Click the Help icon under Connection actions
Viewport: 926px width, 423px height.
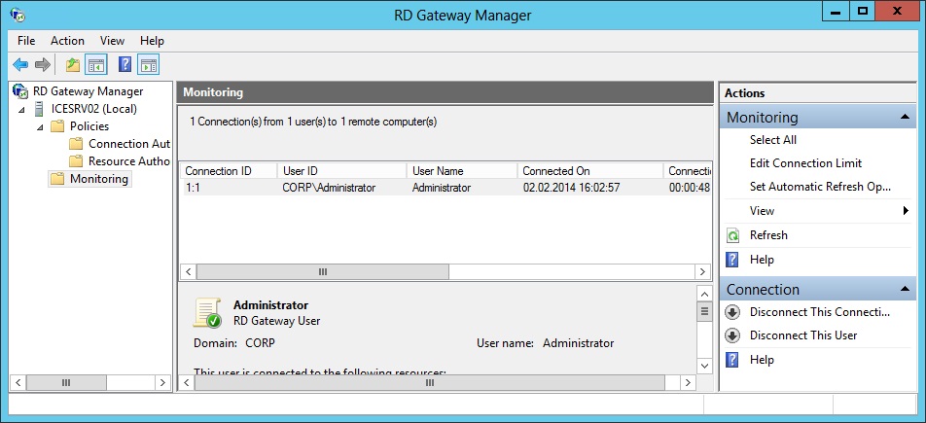(x=732, y=360)
